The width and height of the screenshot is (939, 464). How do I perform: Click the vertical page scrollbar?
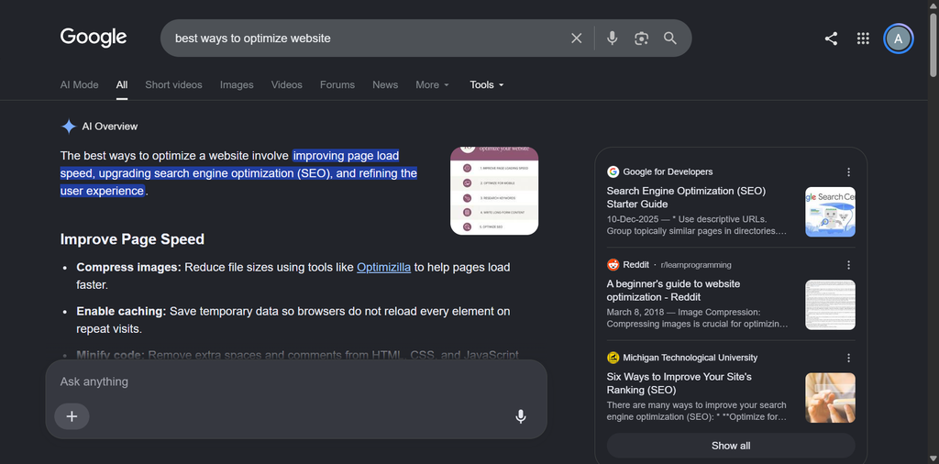pyautogui.click(x=933, y=46)
